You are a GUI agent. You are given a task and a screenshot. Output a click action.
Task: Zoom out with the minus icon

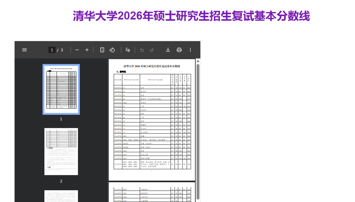click(x=77, y=50)
